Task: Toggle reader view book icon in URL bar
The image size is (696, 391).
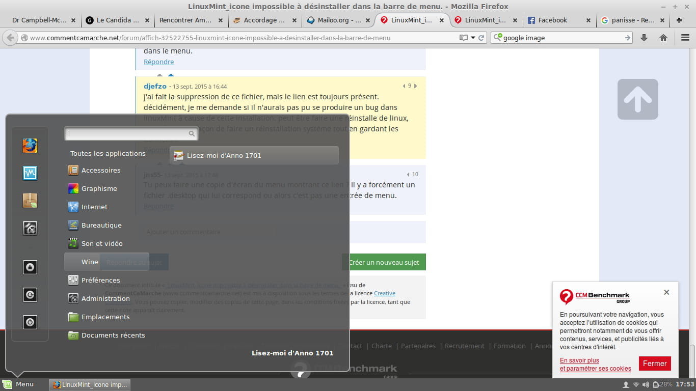Action: coord(463,38)
